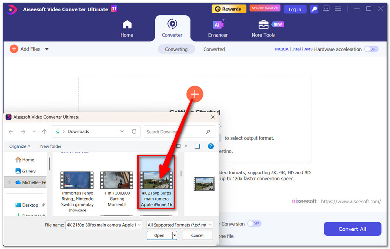
Task: Expand the Michelle OneDrive tree item
Action: tap(9, 182)
